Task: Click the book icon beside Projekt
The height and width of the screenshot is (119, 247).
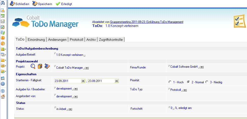Action: point(47,66)
